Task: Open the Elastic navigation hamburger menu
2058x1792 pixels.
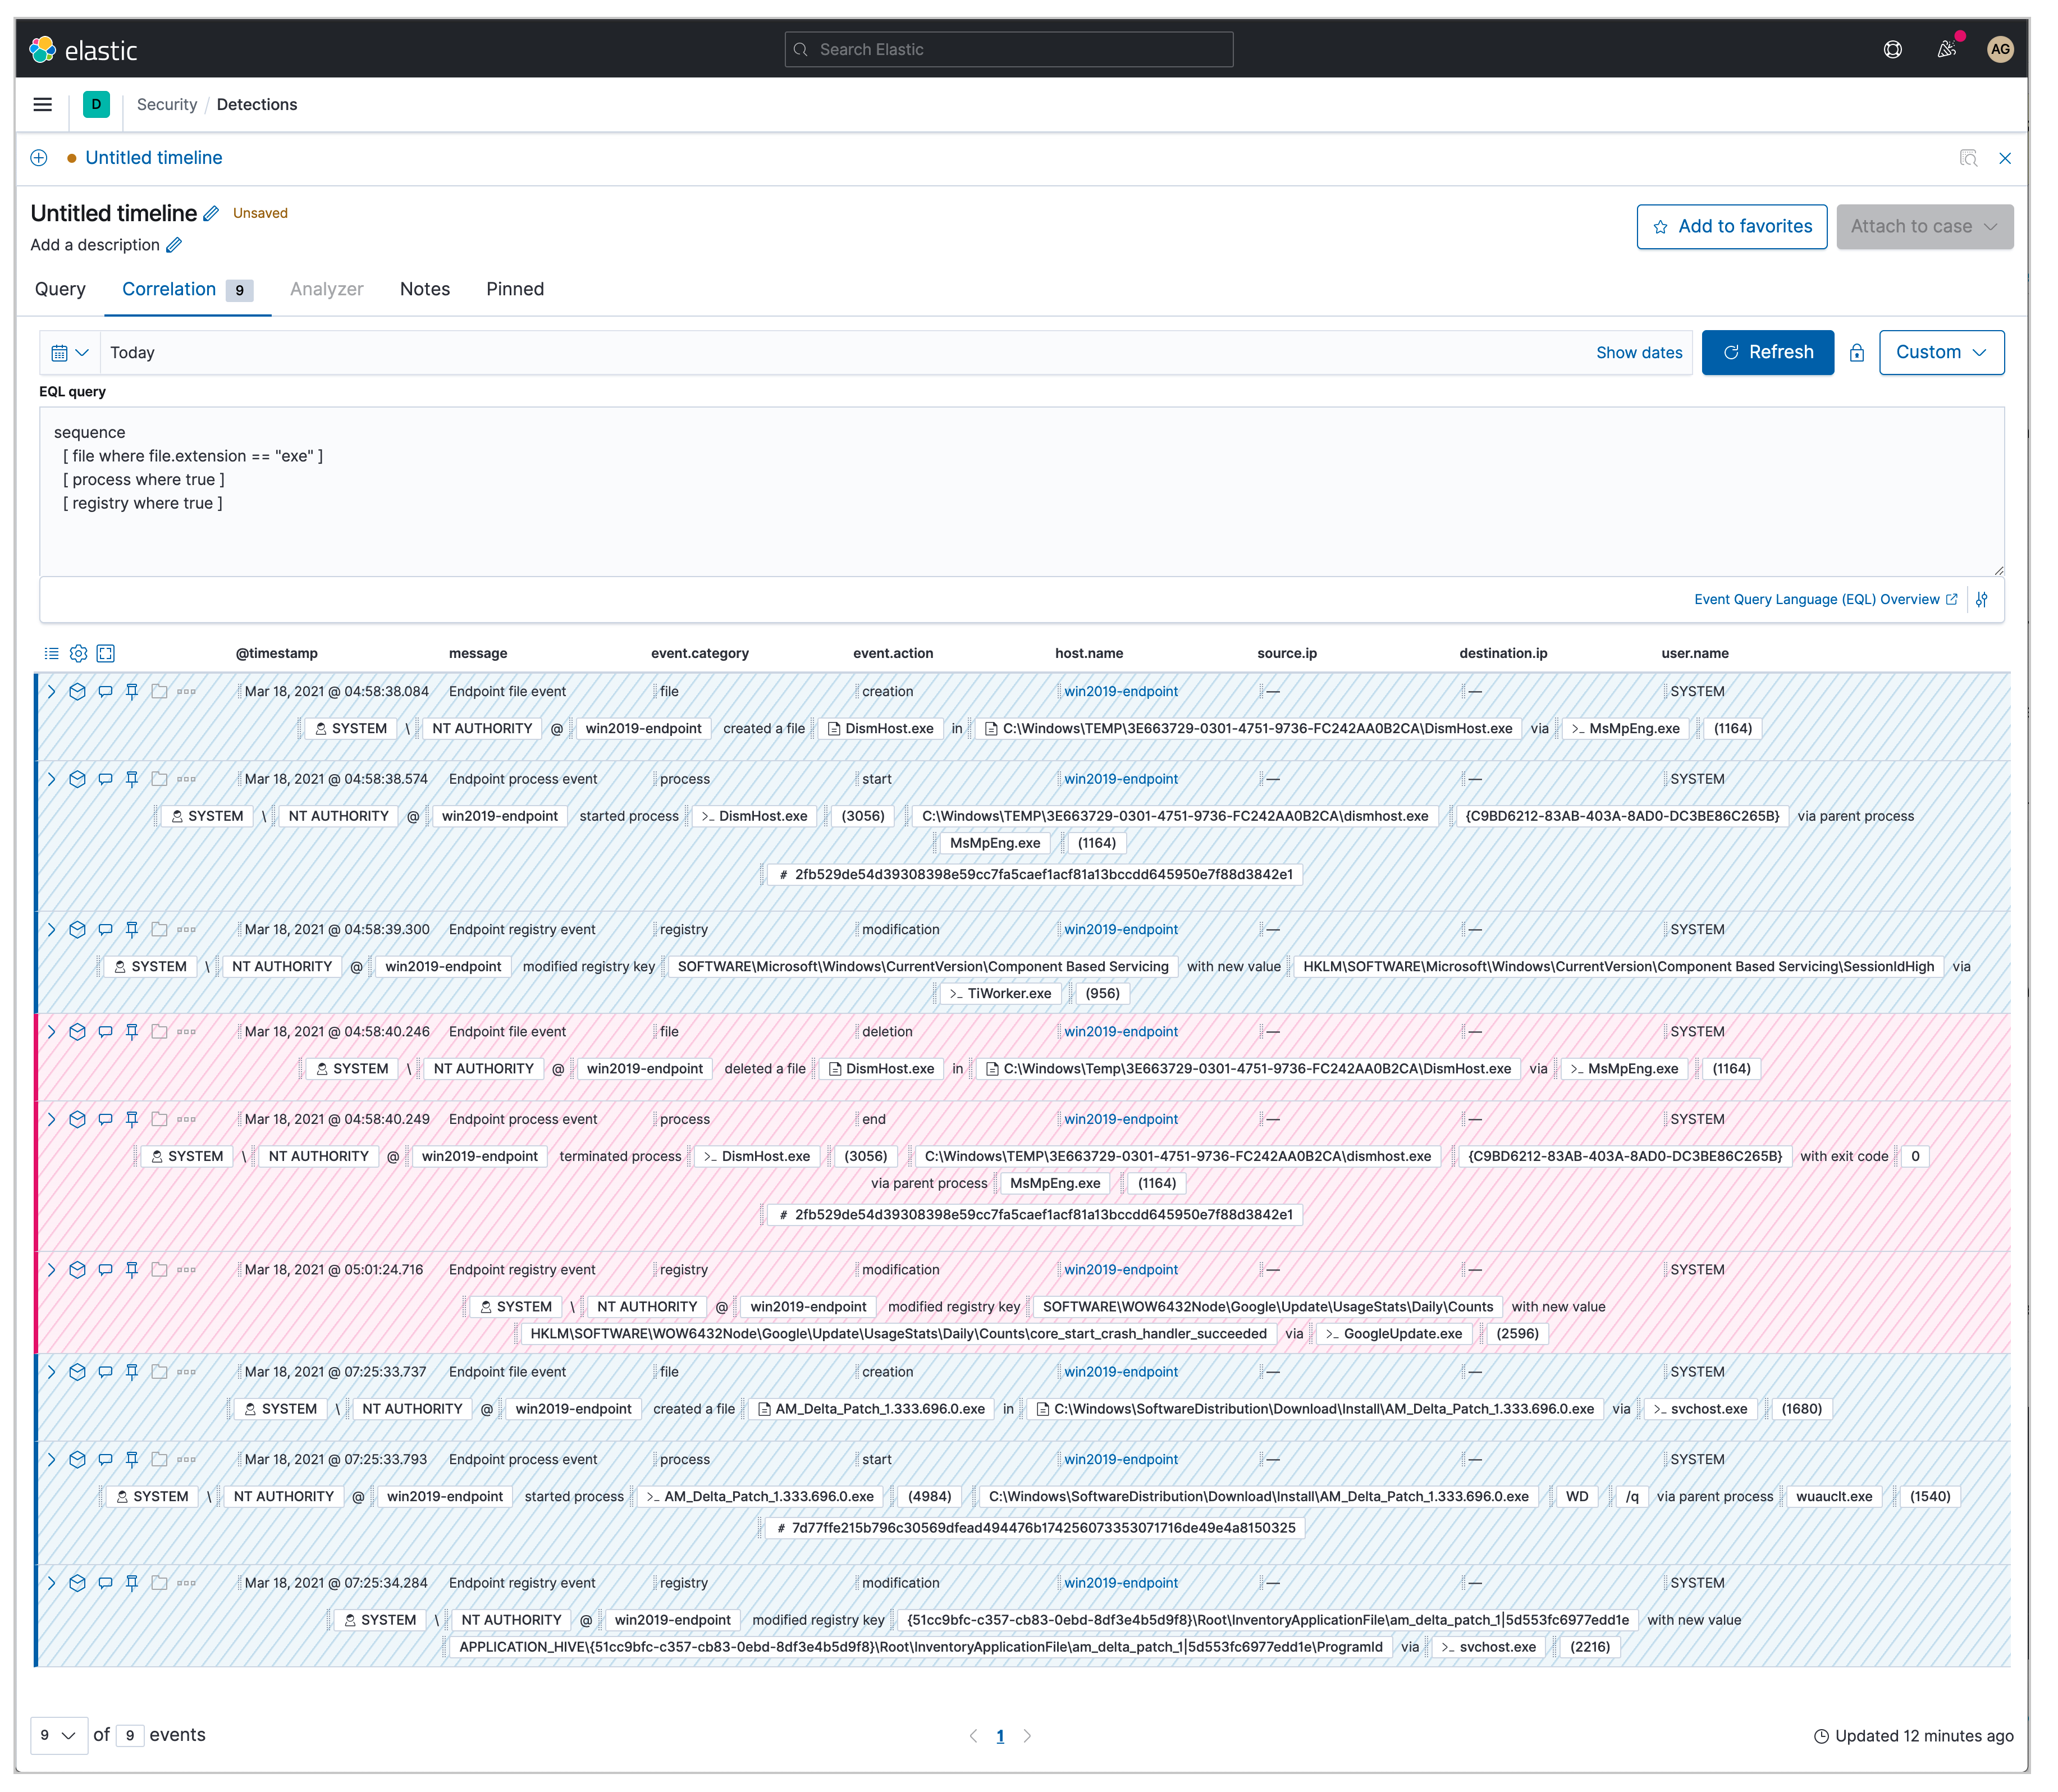Action: tap(42, 104)
